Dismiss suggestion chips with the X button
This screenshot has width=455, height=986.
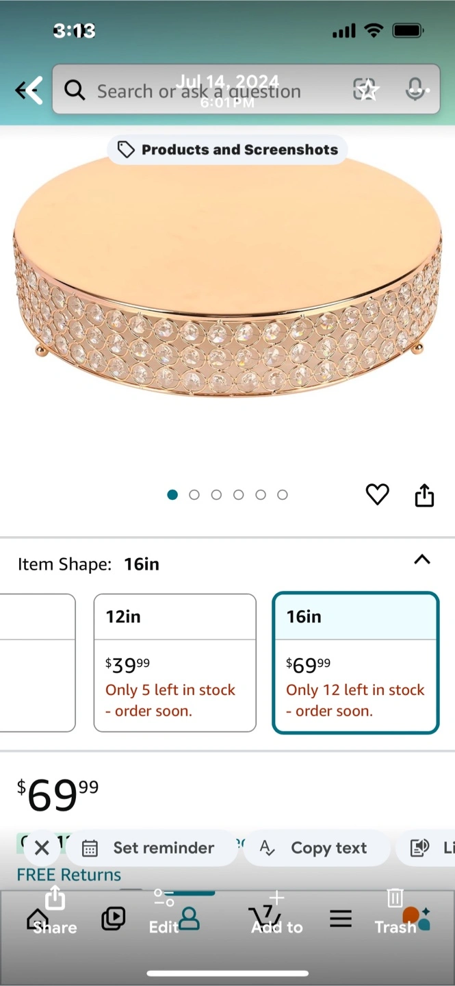(x=42, y=848)
